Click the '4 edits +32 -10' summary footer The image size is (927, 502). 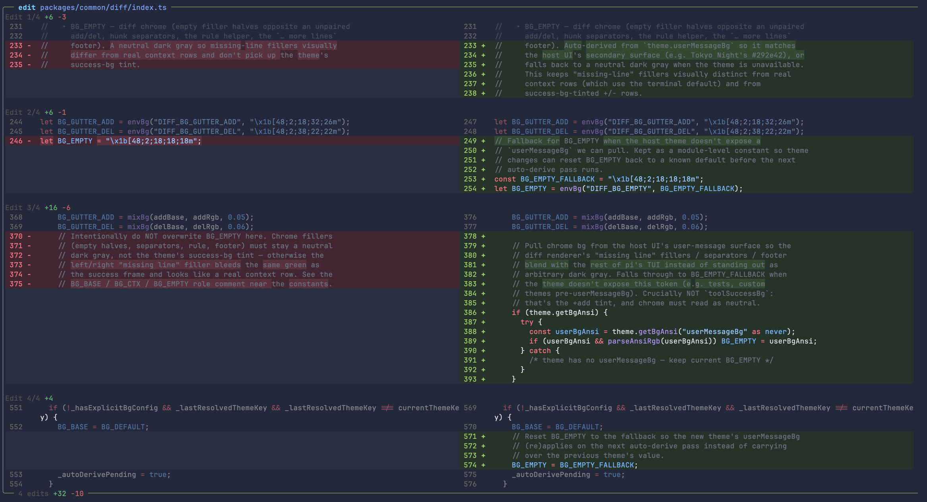(51, 494)
